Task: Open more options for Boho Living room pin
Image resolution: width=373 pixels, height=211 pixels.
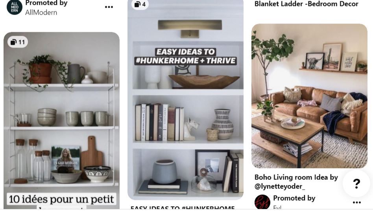Action: [x=357, y=202]
